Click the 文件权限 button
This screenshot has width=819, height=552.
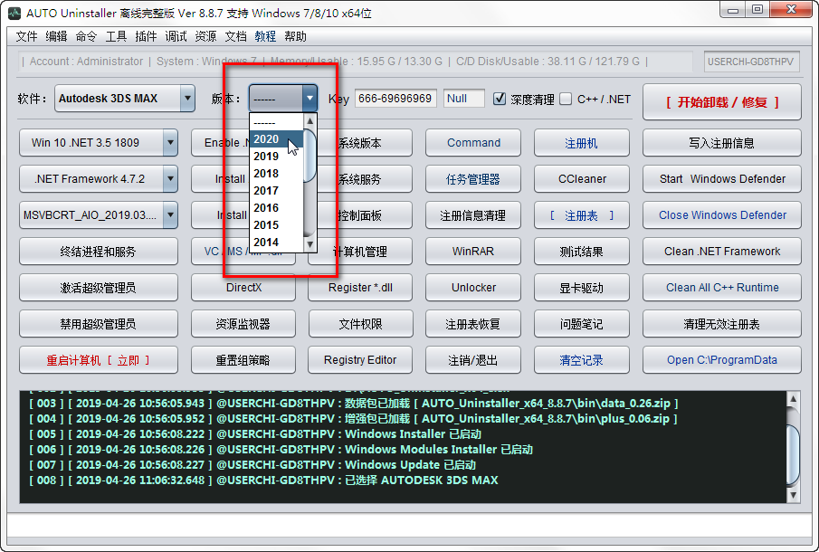(x=360, y=324)
